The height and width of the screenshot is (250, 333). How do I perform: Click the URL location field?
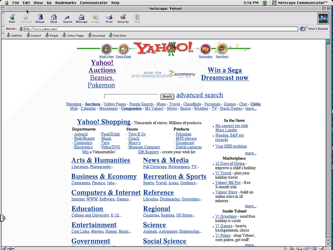[x=161, y=29]
